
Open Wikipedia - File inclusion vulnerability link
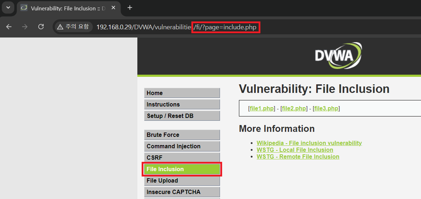pos(309,143)
